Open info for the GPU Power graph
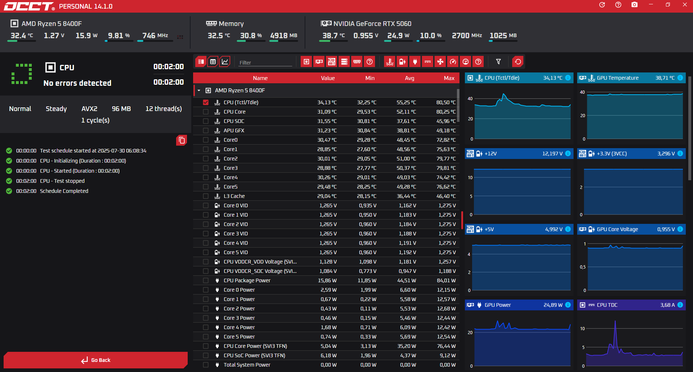 pos(568,305)
